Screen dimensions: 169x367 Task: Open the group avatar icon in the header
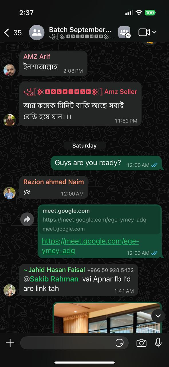[x=37, y=32]
